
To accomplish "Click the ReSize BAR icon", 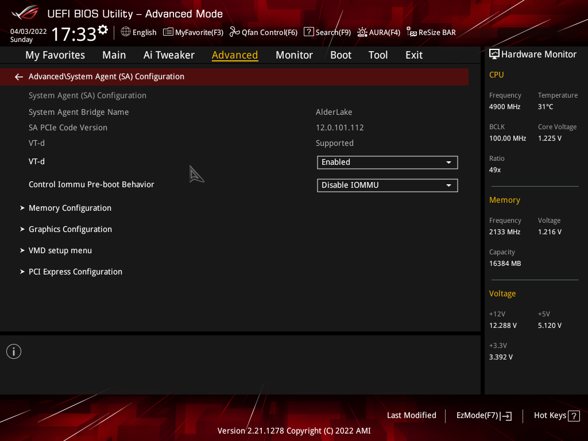I will pos(411,32).
